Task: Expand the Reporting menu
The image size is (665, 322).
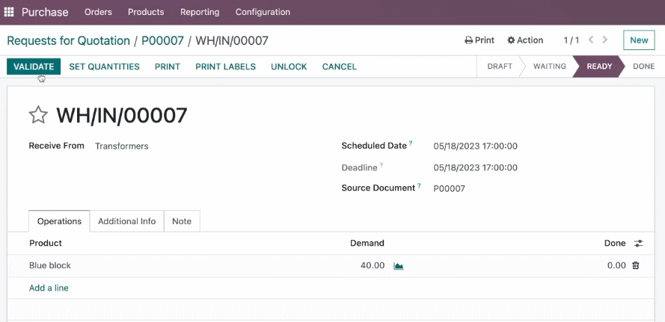Action: pyautogui.click(x=200, y=12)
